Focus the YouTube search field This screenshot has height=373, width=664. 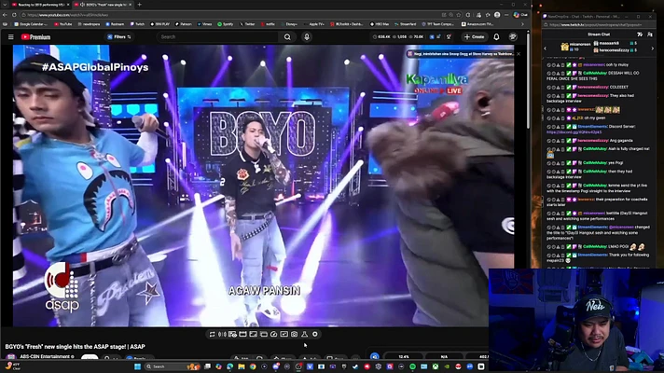pos(218,37)
